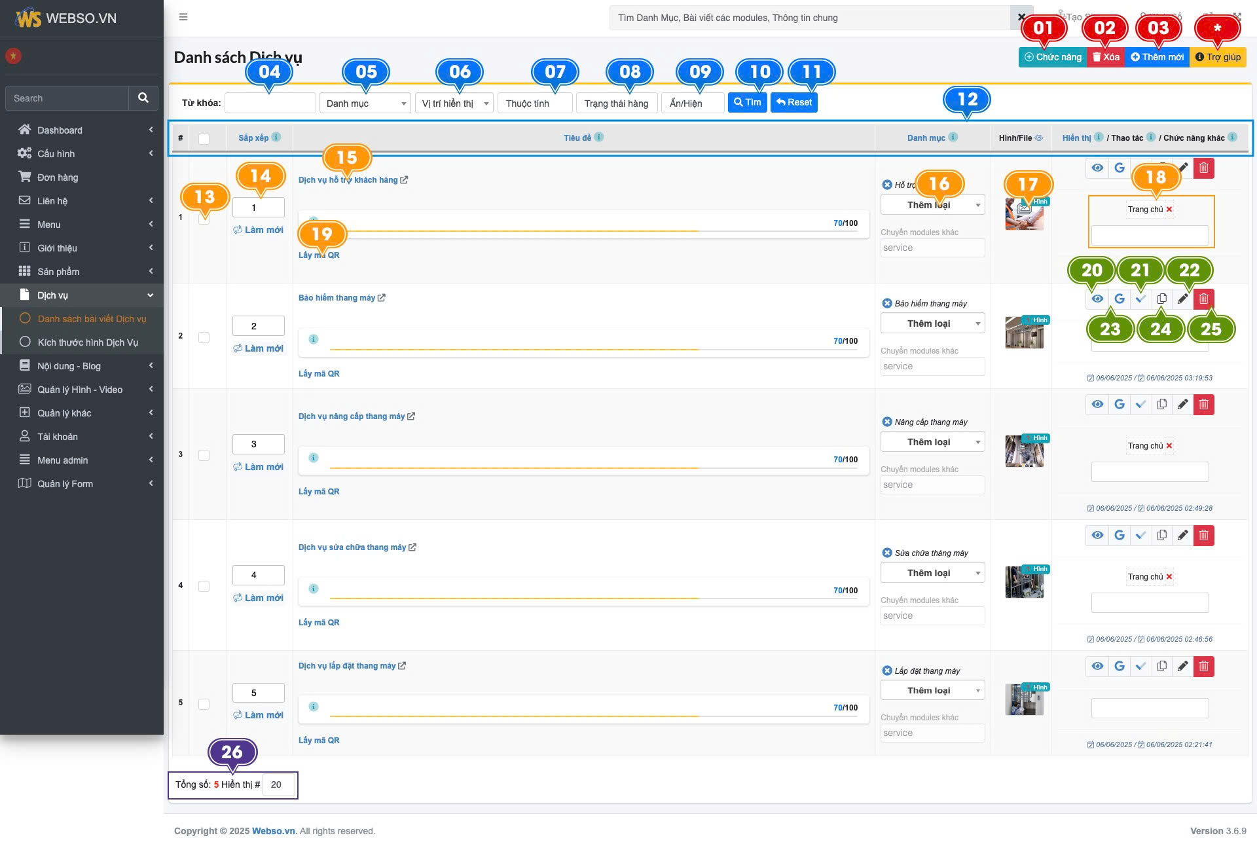Click the Từ khóa keyword input field
This screenshot has height=846, width=1257.
(x=270, y=103)
